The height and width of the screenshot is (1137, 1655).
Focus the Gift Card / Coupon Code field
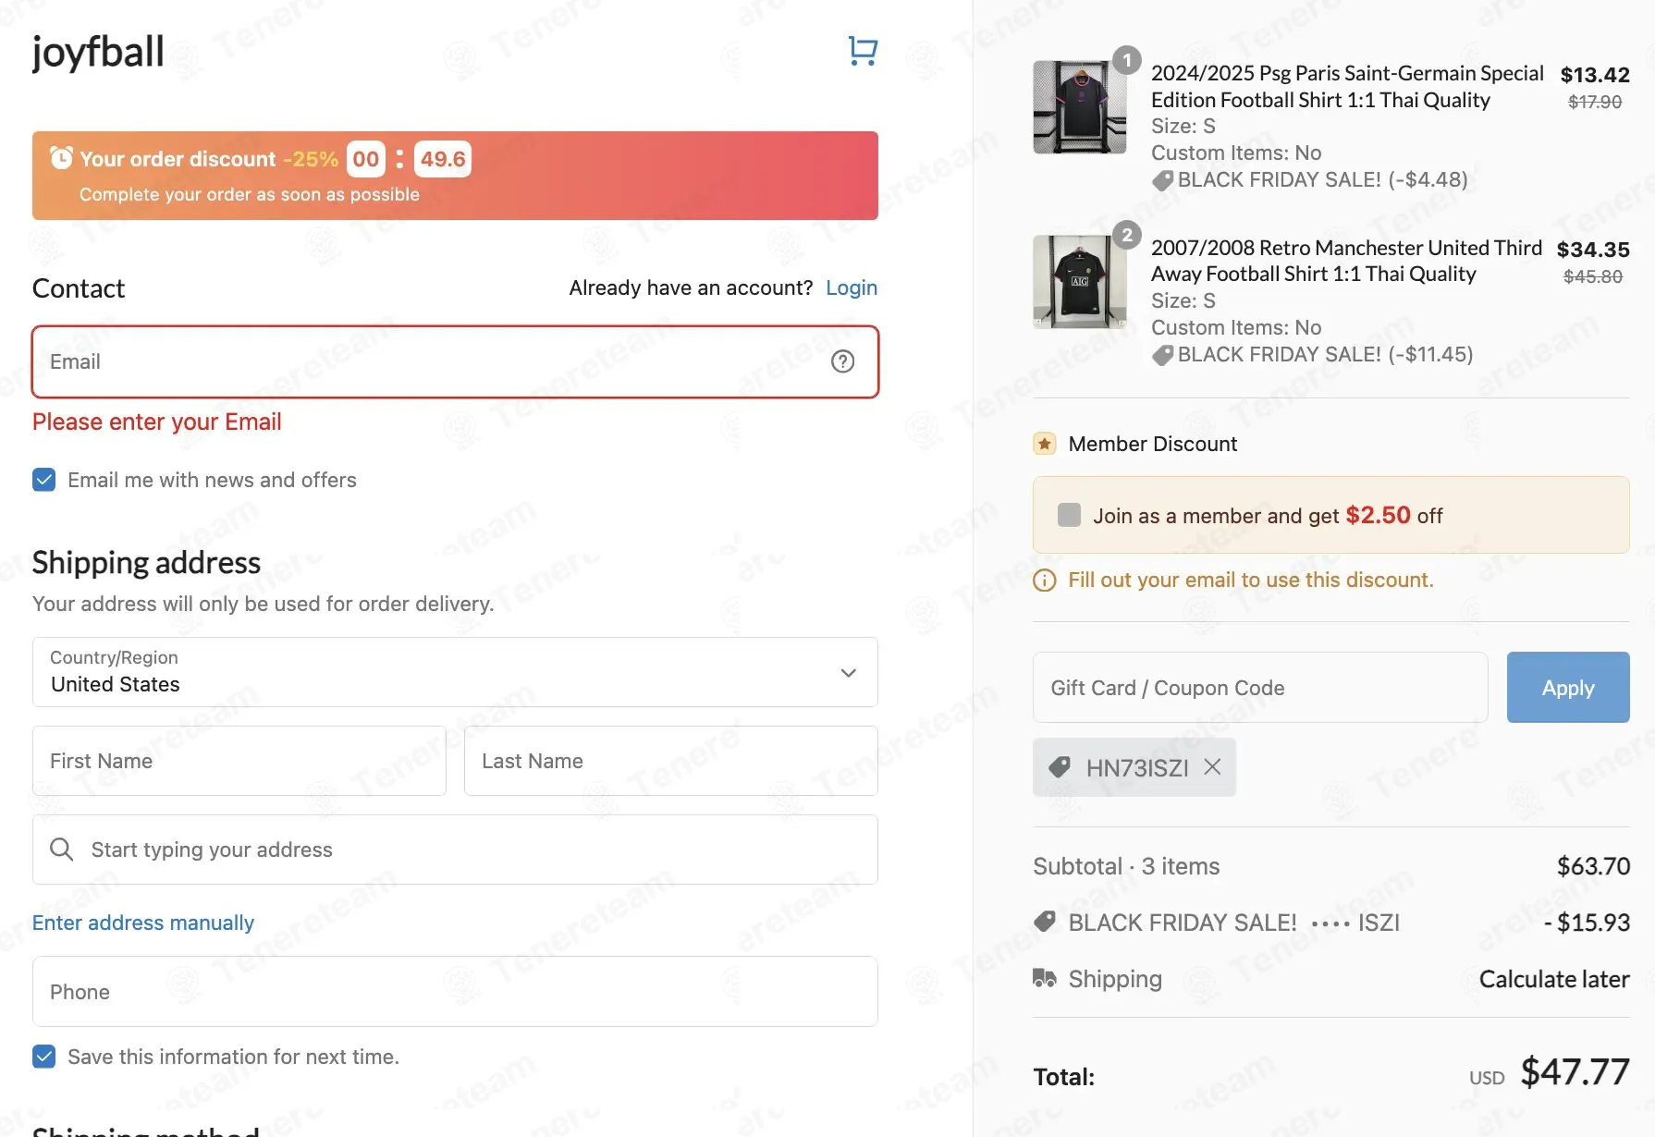(x=1260, y=687)
